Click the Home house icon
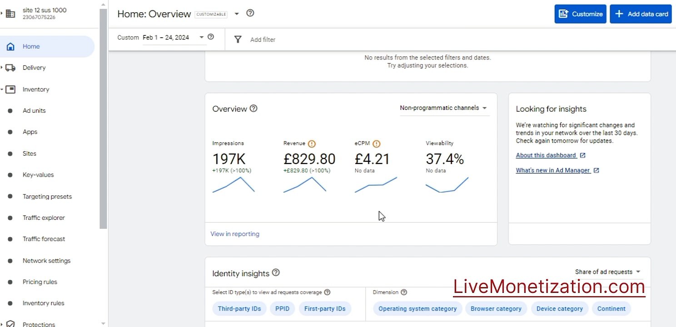Image resolution: width=676 pixels, height=327 pixels. click(x=10, y=46)
